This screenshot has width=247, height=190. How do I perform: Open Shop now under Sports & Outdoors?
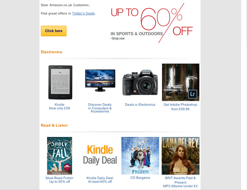click(x=118, y=38)
